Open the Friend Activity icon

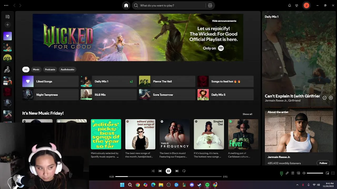[x=297, y=5]
